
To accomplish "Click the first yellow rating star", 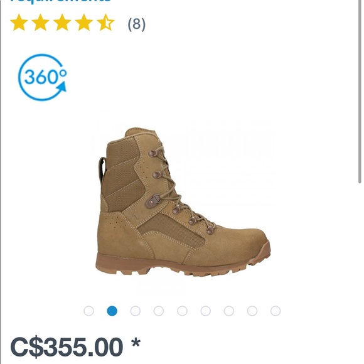I will point(19,23).
